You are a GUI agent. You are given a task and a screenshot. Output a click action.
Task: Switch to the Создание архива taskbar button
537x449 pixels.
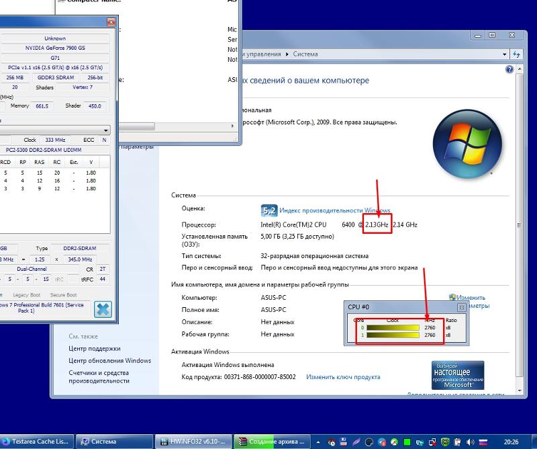click(273, 442)
